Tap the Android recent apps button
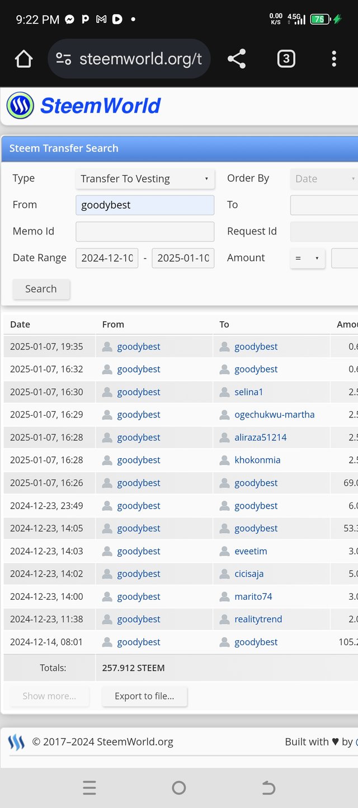 coord(89,788)
